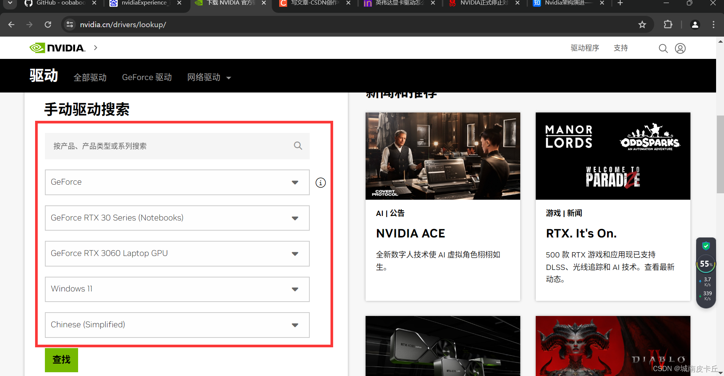This screenshot has height=376, width=724.
Task: Click info icon beside GeForce dropdown
Action: pos(321,183)
